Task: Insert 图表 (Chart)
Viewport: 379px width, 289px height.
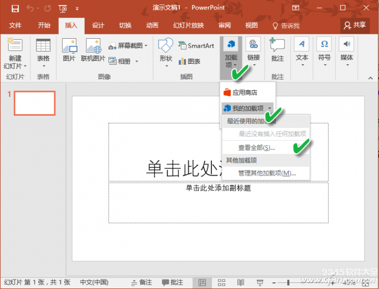Action: (x=189, y=61)
